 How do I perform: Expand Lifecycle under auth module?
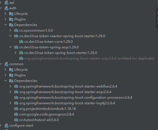click(5, 14)
